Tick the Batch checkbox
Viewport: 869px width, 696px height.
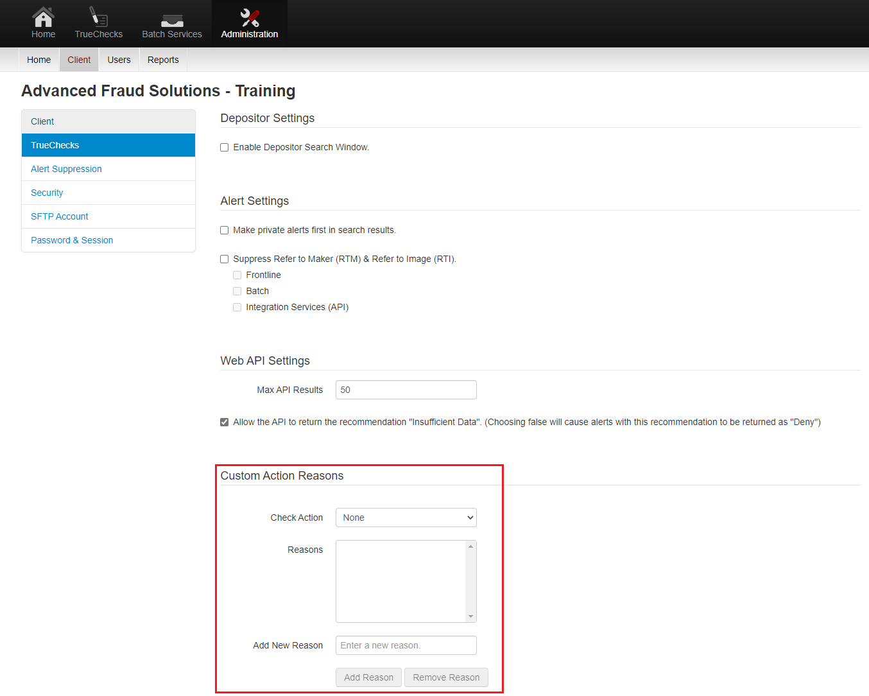237,291
